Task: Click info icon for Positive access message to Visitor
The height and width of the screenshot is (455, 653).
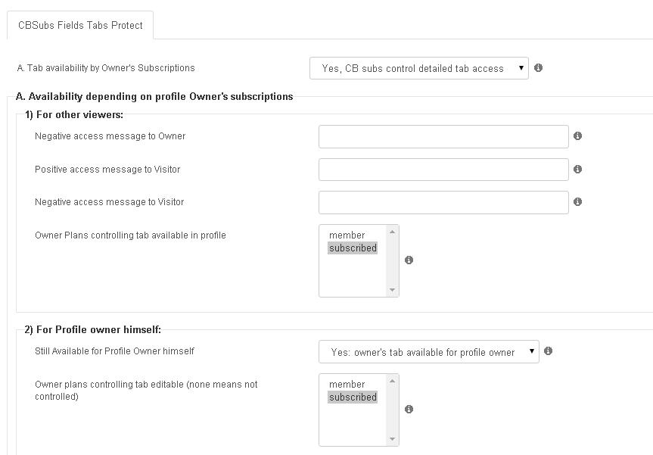Action: click(577, 169)
